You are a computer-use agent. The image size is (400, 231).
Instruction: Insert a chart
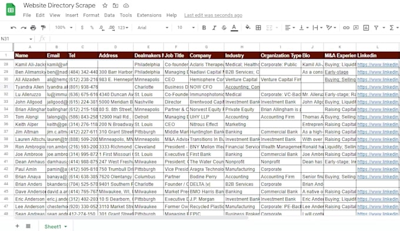[366, 28]
